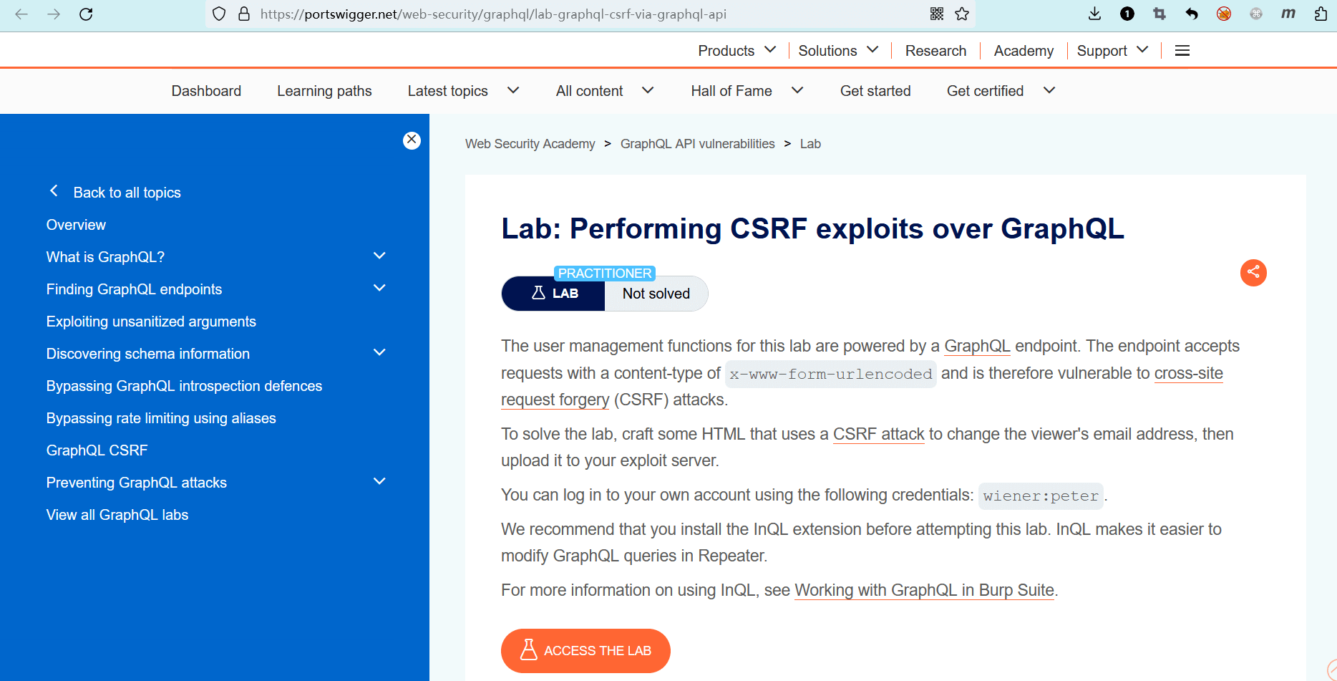Follow the CSRF attack link
The width and height of the screenshot is (1337, 681).
click(x=878, y=434)
